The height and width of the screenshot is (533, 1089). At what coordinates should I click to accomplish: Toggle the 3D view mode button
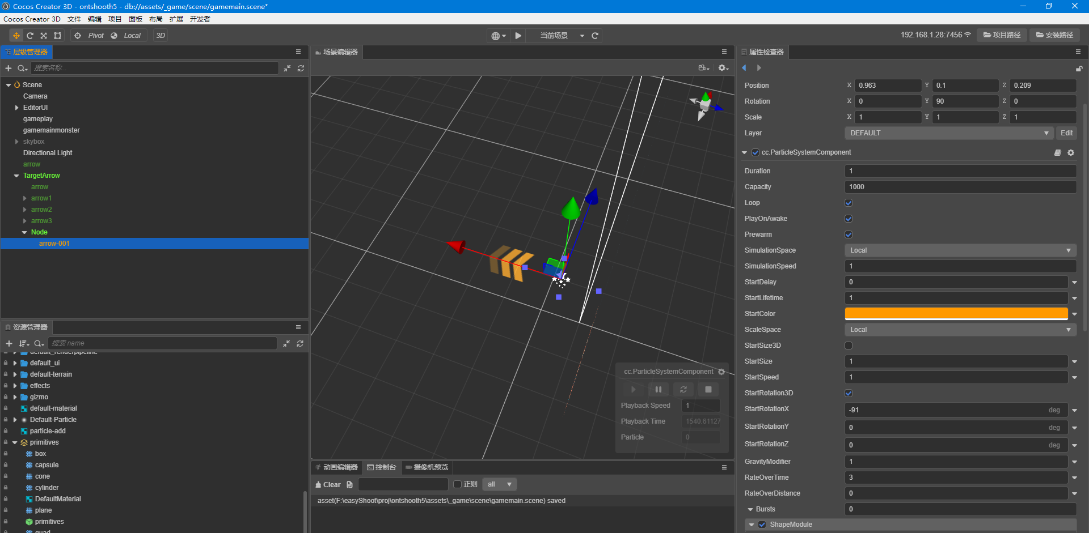coord(161,36)
